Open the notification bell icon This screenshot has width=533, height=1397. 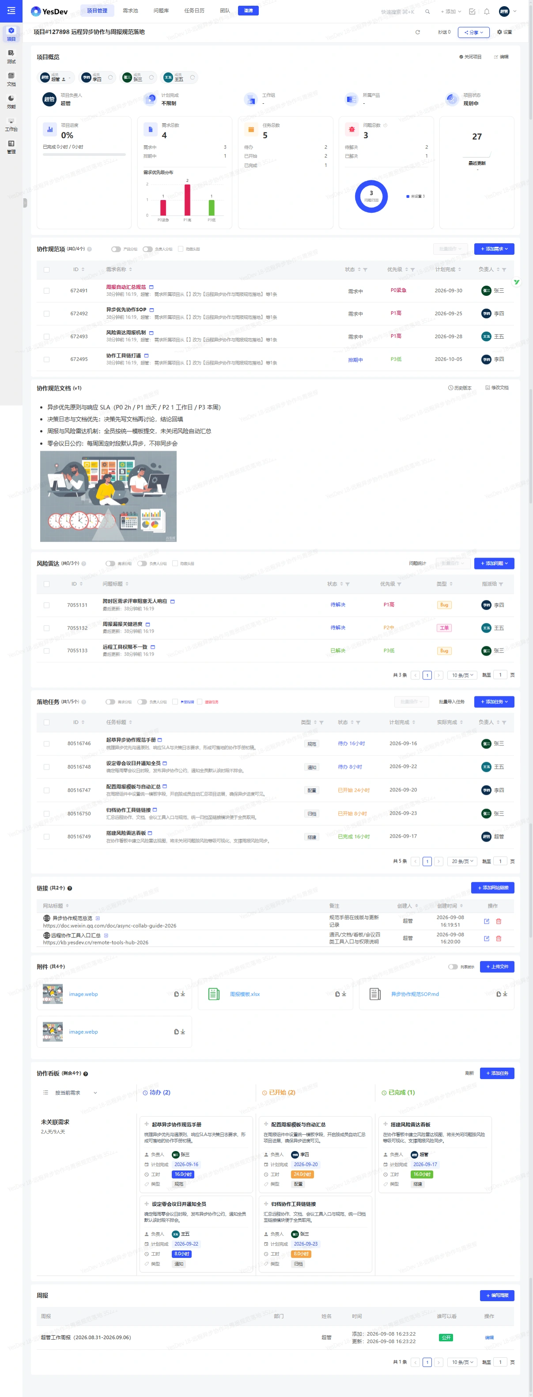click(486, 11)
